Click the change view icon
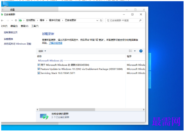 point(130,51)
